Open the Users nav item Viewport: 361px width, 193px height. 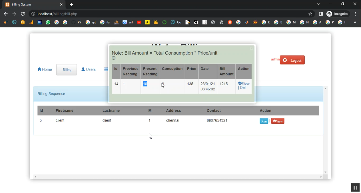tap(88, 70)
